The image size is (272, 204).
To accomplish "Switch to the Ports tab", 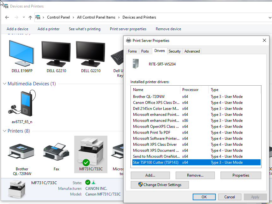I will (x=145, y=51).
